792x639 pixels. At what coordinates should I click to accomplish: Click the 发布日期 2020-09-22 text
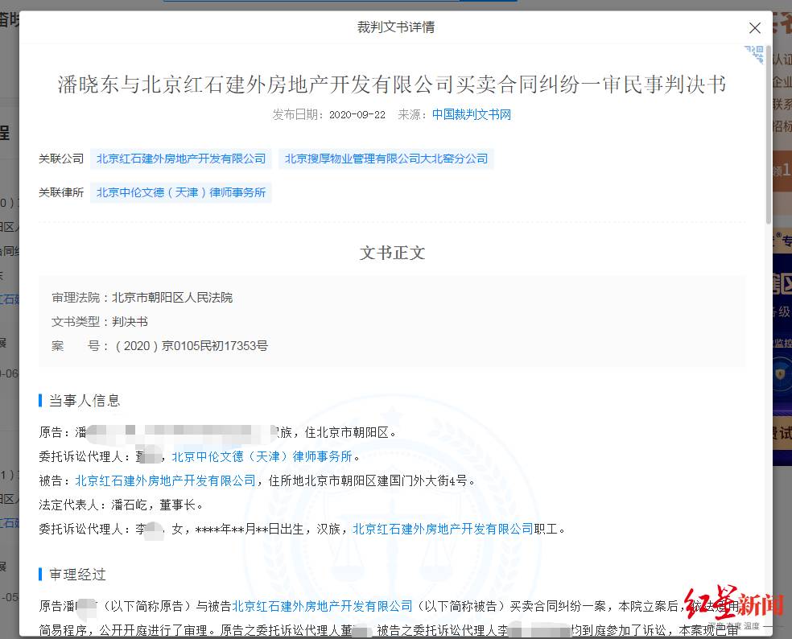(x=329, y=114)
